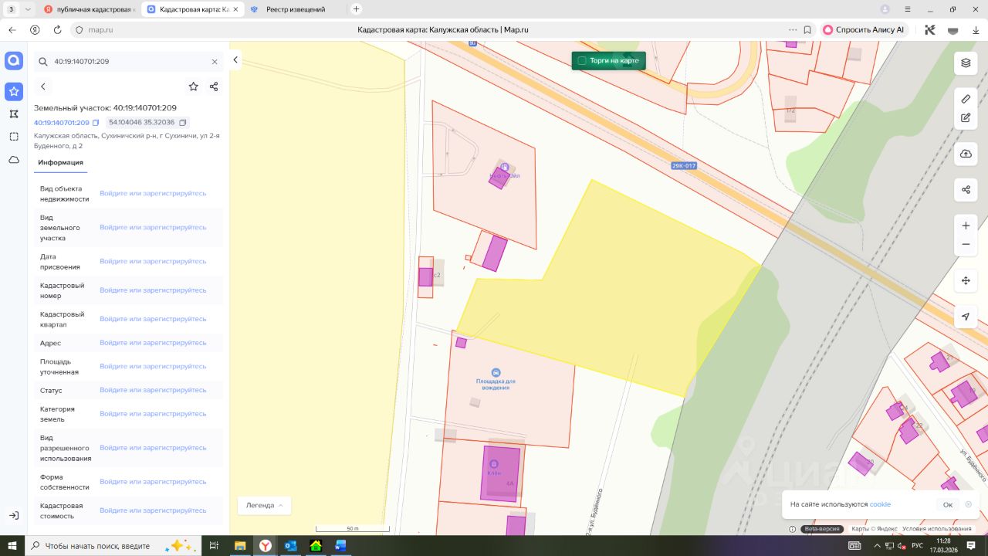Click login link for Кадастровая стоимость row
This screenshot has width=988, height=556.
tap(153, 510)
